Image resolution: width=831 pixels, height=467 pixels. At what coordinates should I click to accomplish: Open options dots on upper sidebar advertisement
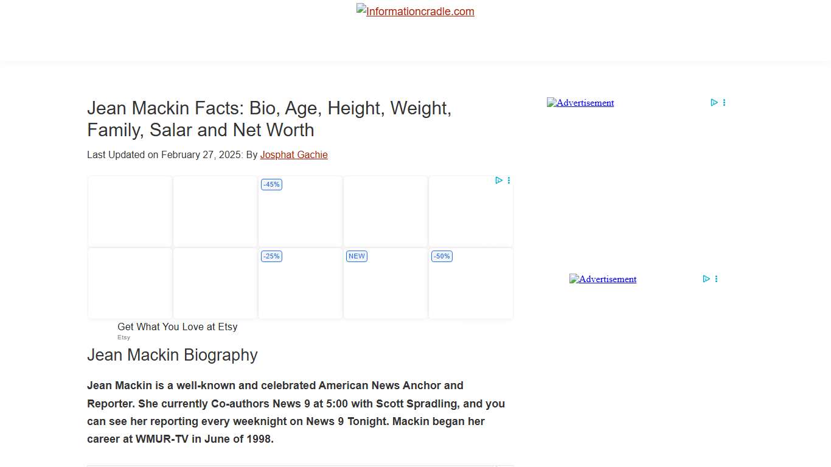coord(724,103)
